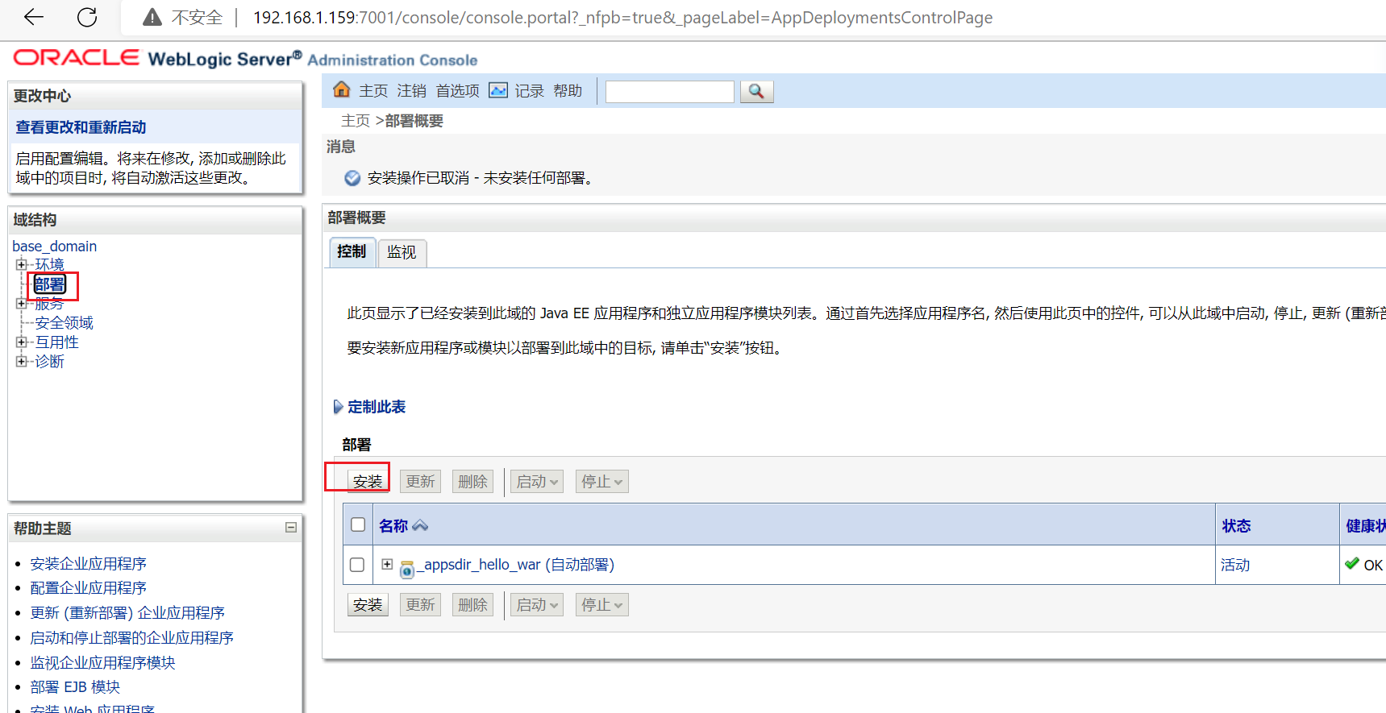Click the sort arrow icon next to 名称
The width and height of the screenshot is (1386, 713).
point(420,526)
